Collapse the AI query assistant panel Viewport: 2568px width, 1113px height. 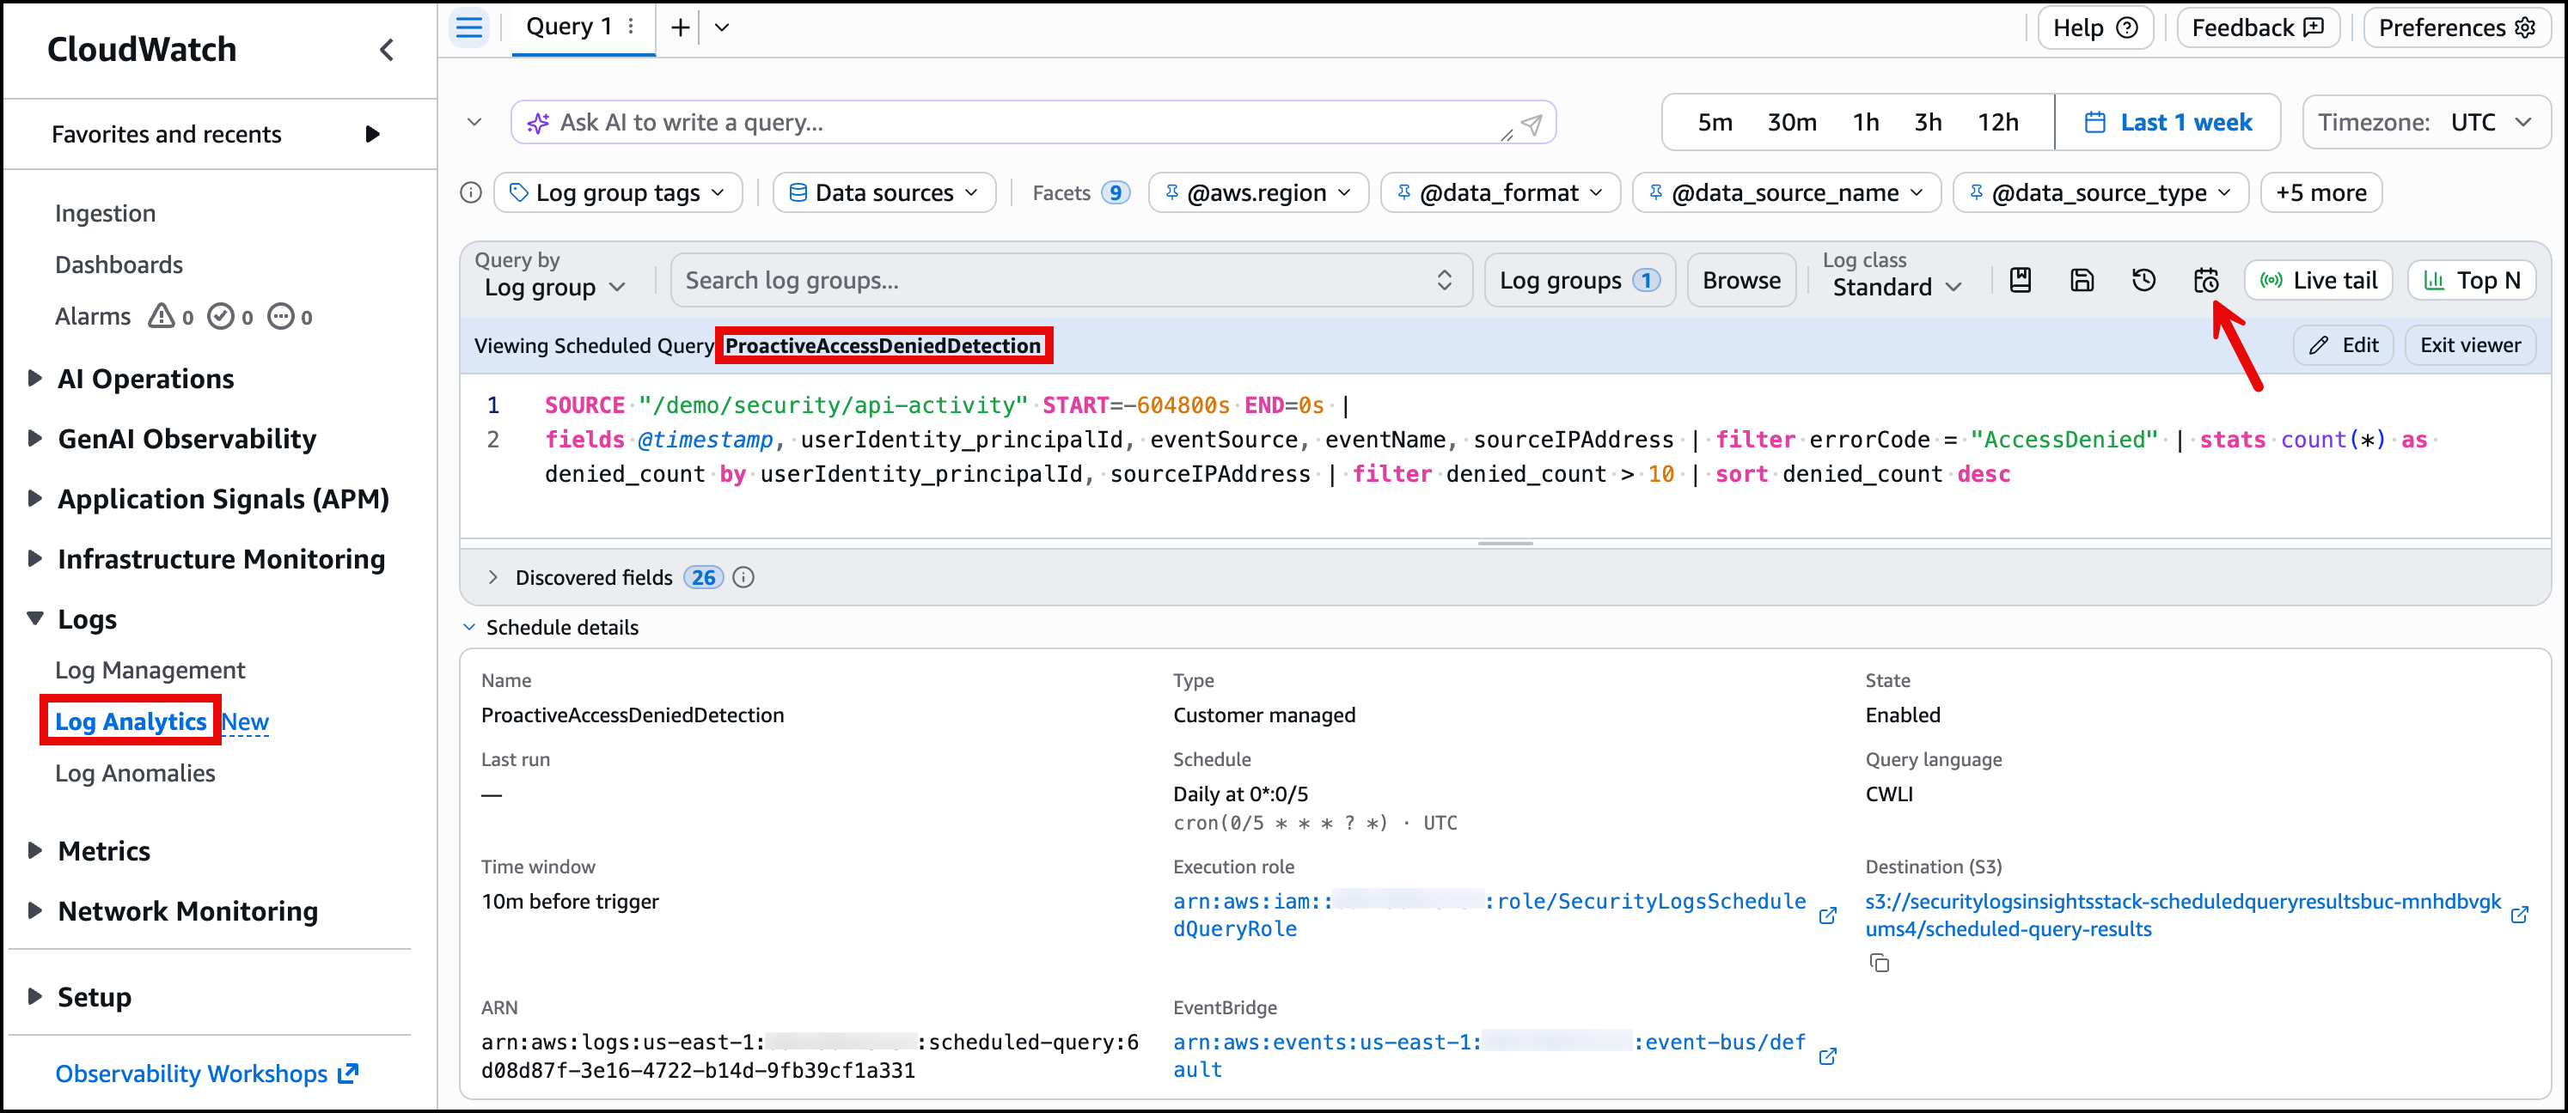474,123
